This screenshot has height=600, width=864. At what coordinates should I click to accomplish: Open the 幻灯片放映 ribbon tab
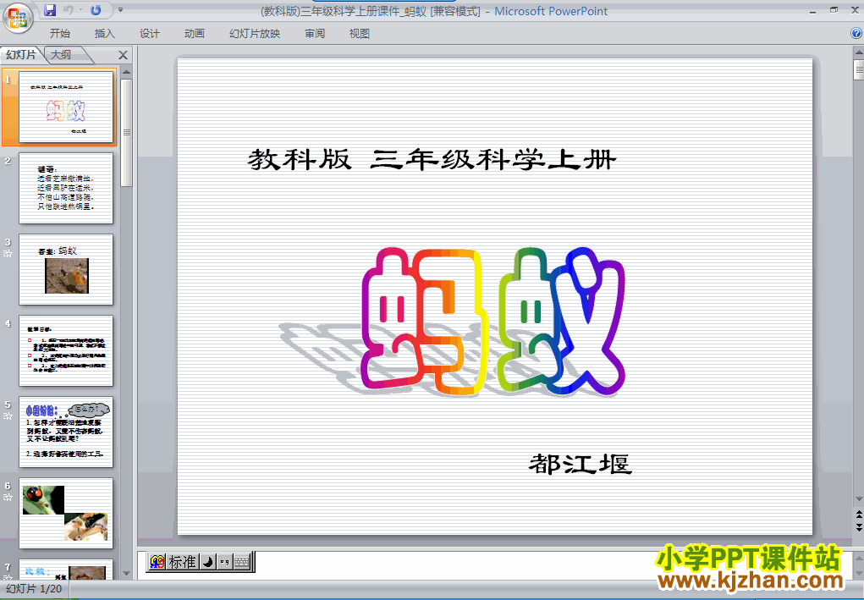[255, 34]
